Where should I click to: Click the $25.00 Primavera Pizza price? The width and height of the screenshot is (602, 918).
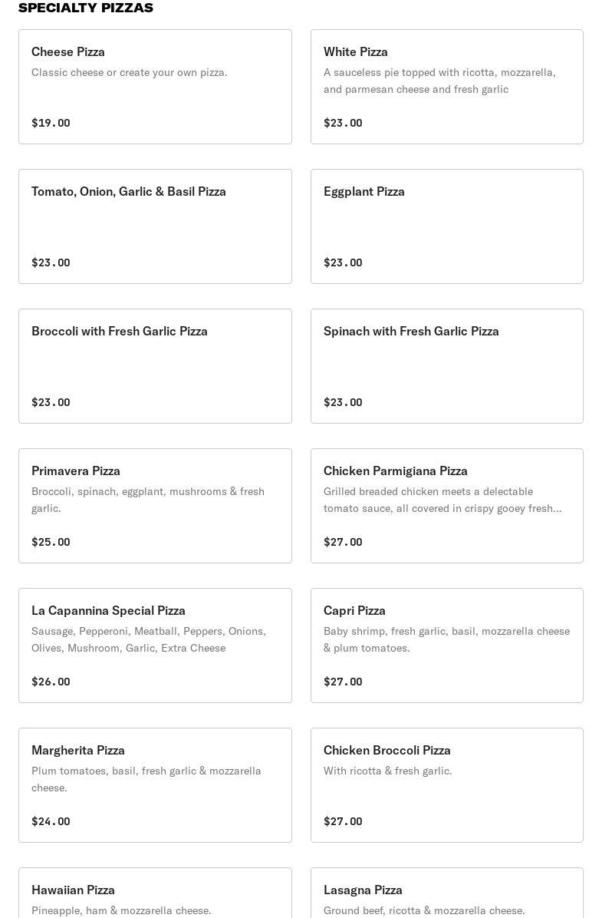coord(51,542)
